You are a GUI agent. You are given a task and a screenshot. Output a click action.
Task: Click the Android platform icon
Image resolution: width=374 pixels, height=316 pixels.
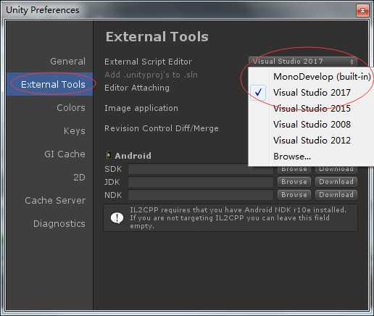[108, 155]
